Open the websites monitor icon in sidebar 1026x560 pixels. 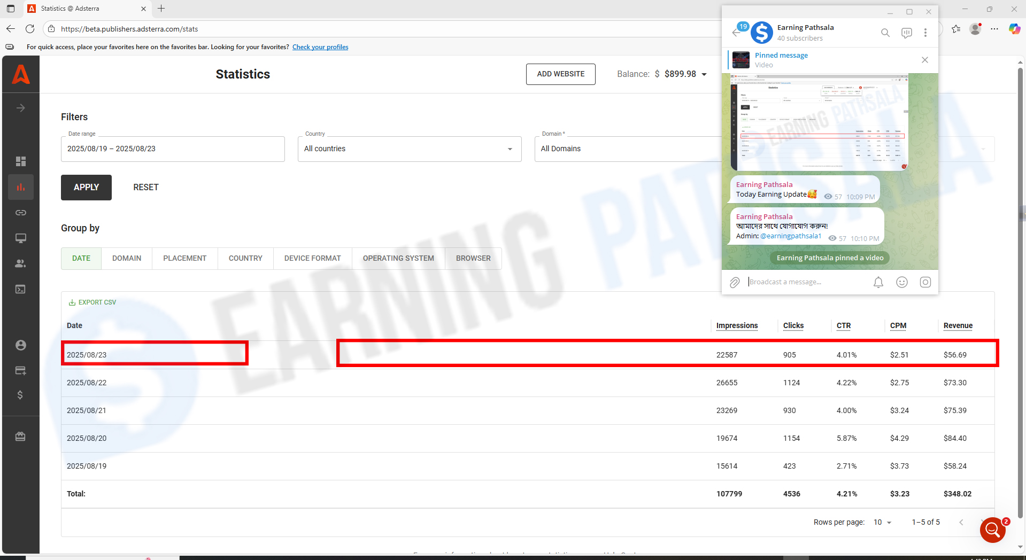click(x=21, y=238)
